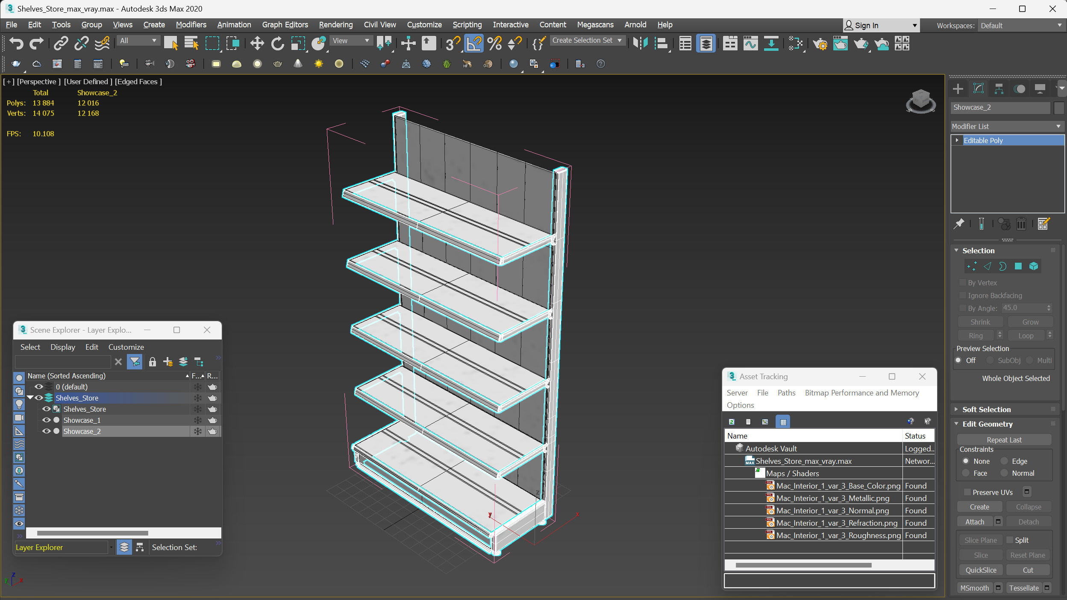Click Remove Modifier trash icon
The image size is (1067, 600).
pos(1021,224)
